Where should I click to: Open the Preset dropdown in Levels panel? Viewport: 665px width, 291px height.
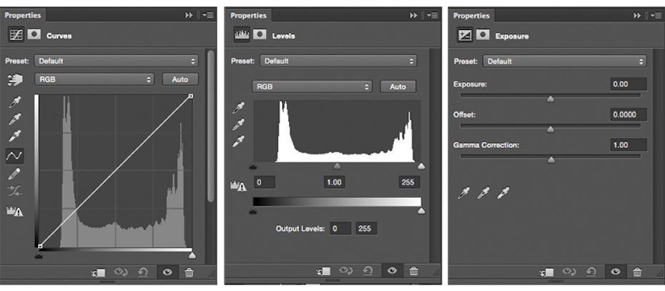click(338, 61)
